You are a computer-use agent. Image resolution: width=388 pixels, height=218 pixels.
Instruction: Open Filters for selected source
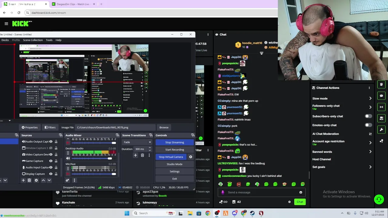(50, 127)
